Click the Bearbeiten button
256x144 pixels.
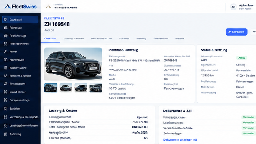(x=236, y=32)
